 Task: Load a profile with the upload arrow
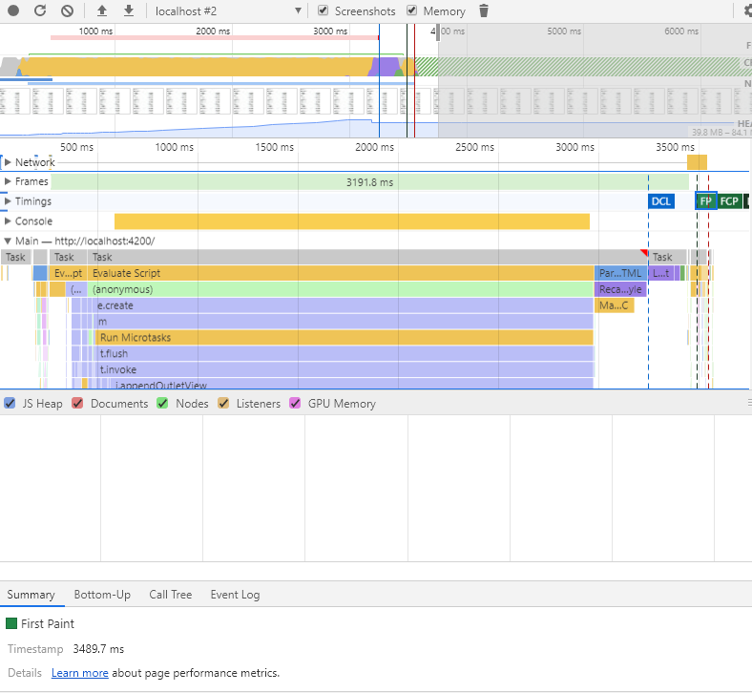(102, 10)
